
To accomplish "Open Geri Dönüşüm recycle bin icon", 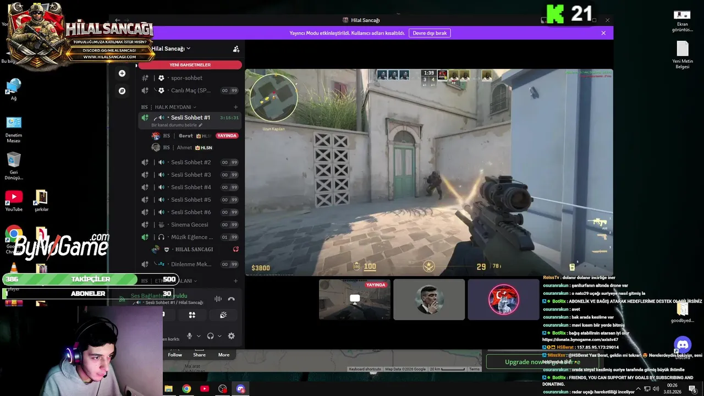I will pyautogui.click(x=14, y=166).
